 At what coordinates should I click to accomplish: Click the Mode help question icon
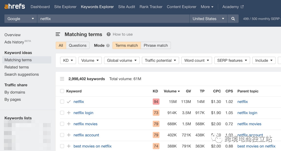click(108, 45)
